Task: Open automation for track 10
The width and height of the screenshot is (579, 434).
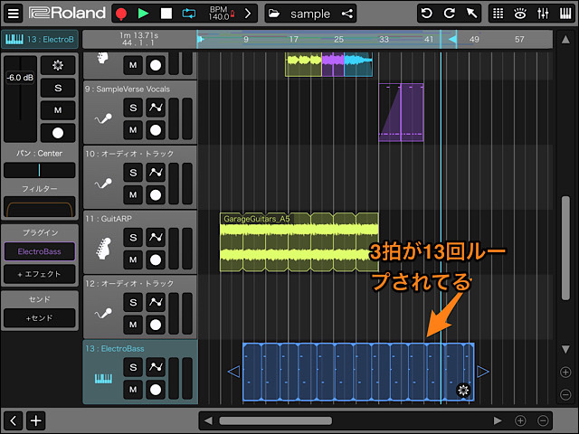Action: point(156,173)
